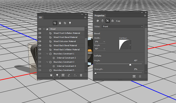
Task: Select the Properties panel tab
Action: 99,16
